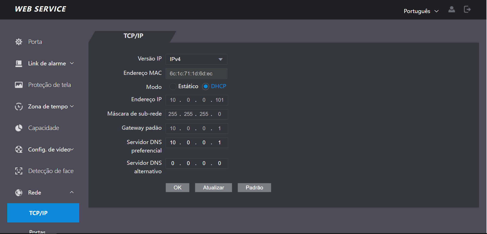Screen dimensions: 487x234
Task: Click the Padrão button
Action: pyautogui.click(x=254, y=188)
